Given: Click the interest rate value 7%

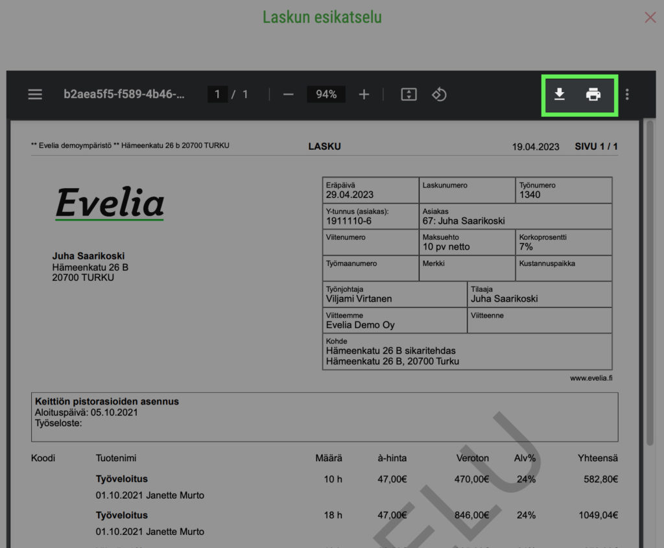Looking at the screenshot, I should coord(525,247).
